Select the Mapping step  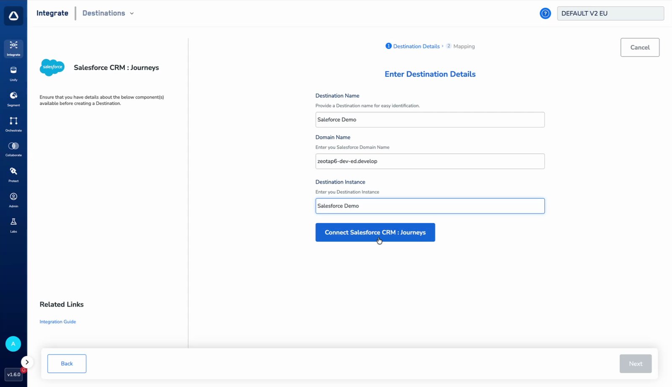pyautogui.click(x=460, y=46)
